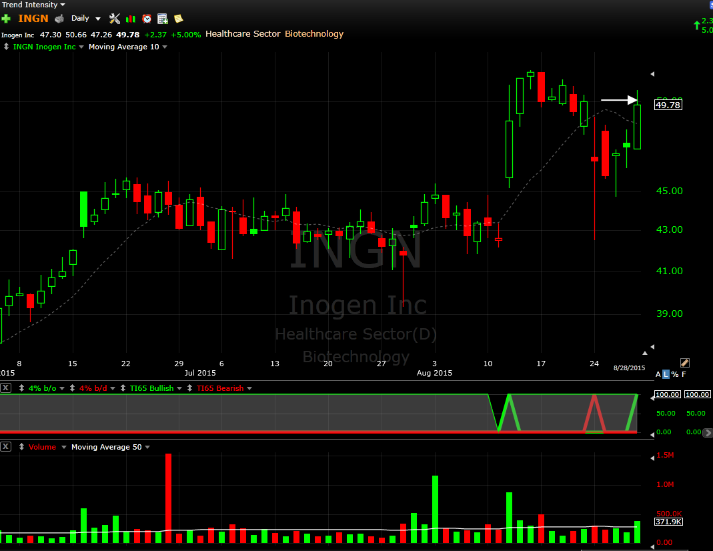
Task: Click the price scale top arrow marker
Action: [652, 73]
